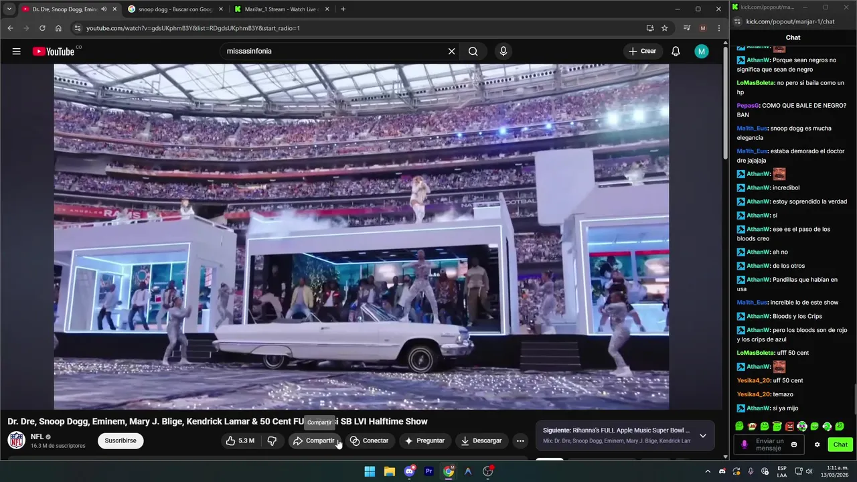Open user Yesika4_20 saying temazo
The height and width of the screenshot is (482, 857).
[x=754, y=394]
